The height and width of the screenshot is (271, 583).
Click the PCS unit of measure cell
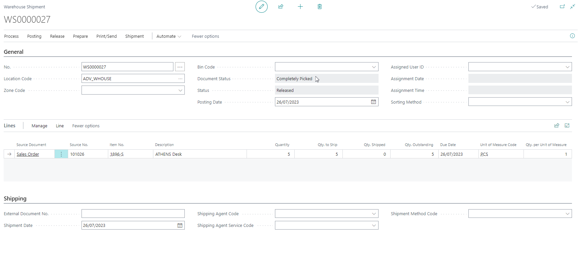(x=501, y=154)
